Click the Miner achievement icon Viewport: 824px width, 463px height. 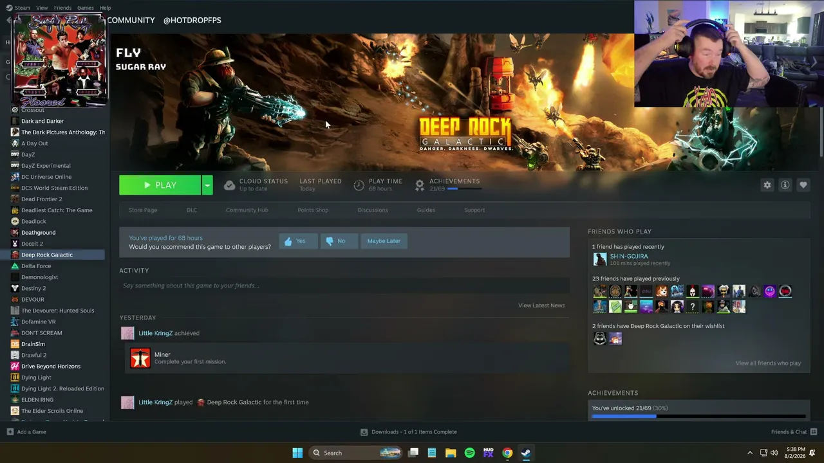point(140,358)
